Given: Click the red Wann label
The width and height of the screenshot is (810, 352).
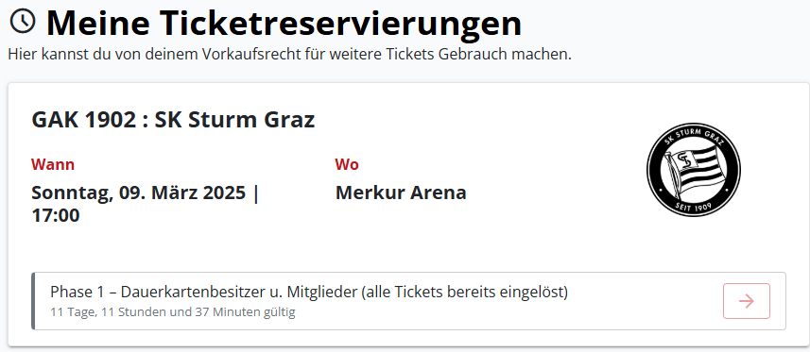Looking at the screenshot, I should click(x=53, y=164).
